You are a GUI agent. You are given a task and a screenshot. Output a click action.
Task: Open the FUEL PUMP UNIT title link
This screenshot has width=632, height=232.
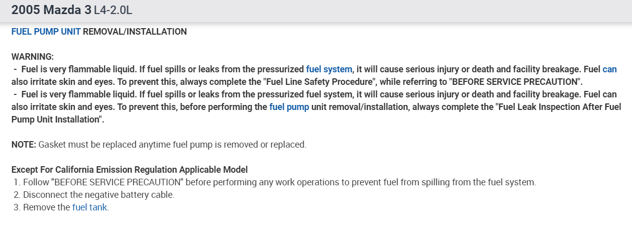point(46,32)
